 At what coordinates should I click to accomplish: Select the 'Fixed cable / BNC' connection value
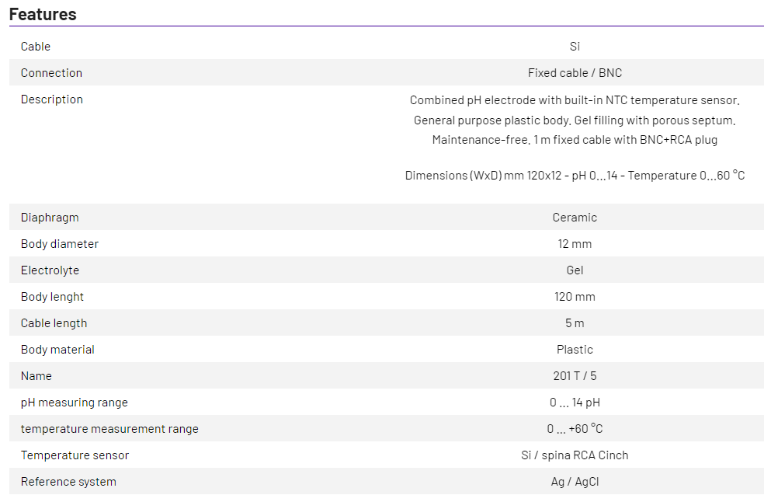(575, 73)
